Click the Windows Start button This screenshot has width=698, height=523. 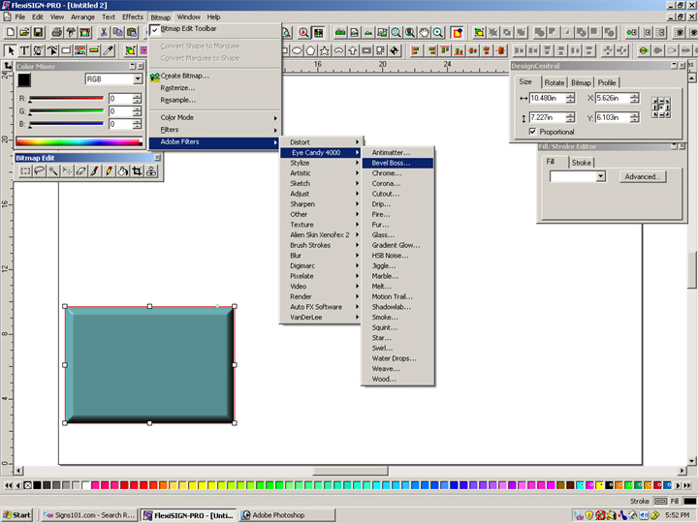(17, 515)
